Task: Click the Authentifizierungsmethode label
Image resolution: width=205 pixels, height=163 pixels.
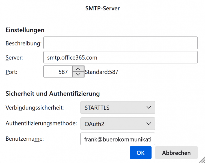Action: click(41, 123)
